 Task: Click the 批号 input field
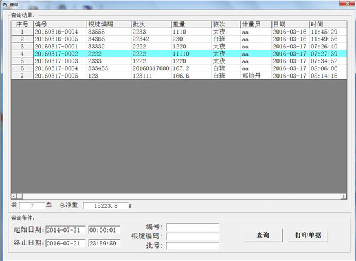click(192, 246)
